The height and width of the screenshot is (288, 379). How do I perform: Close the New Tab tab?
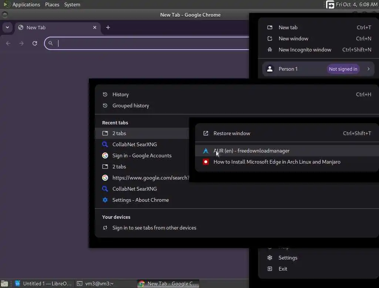pos(95,27)
